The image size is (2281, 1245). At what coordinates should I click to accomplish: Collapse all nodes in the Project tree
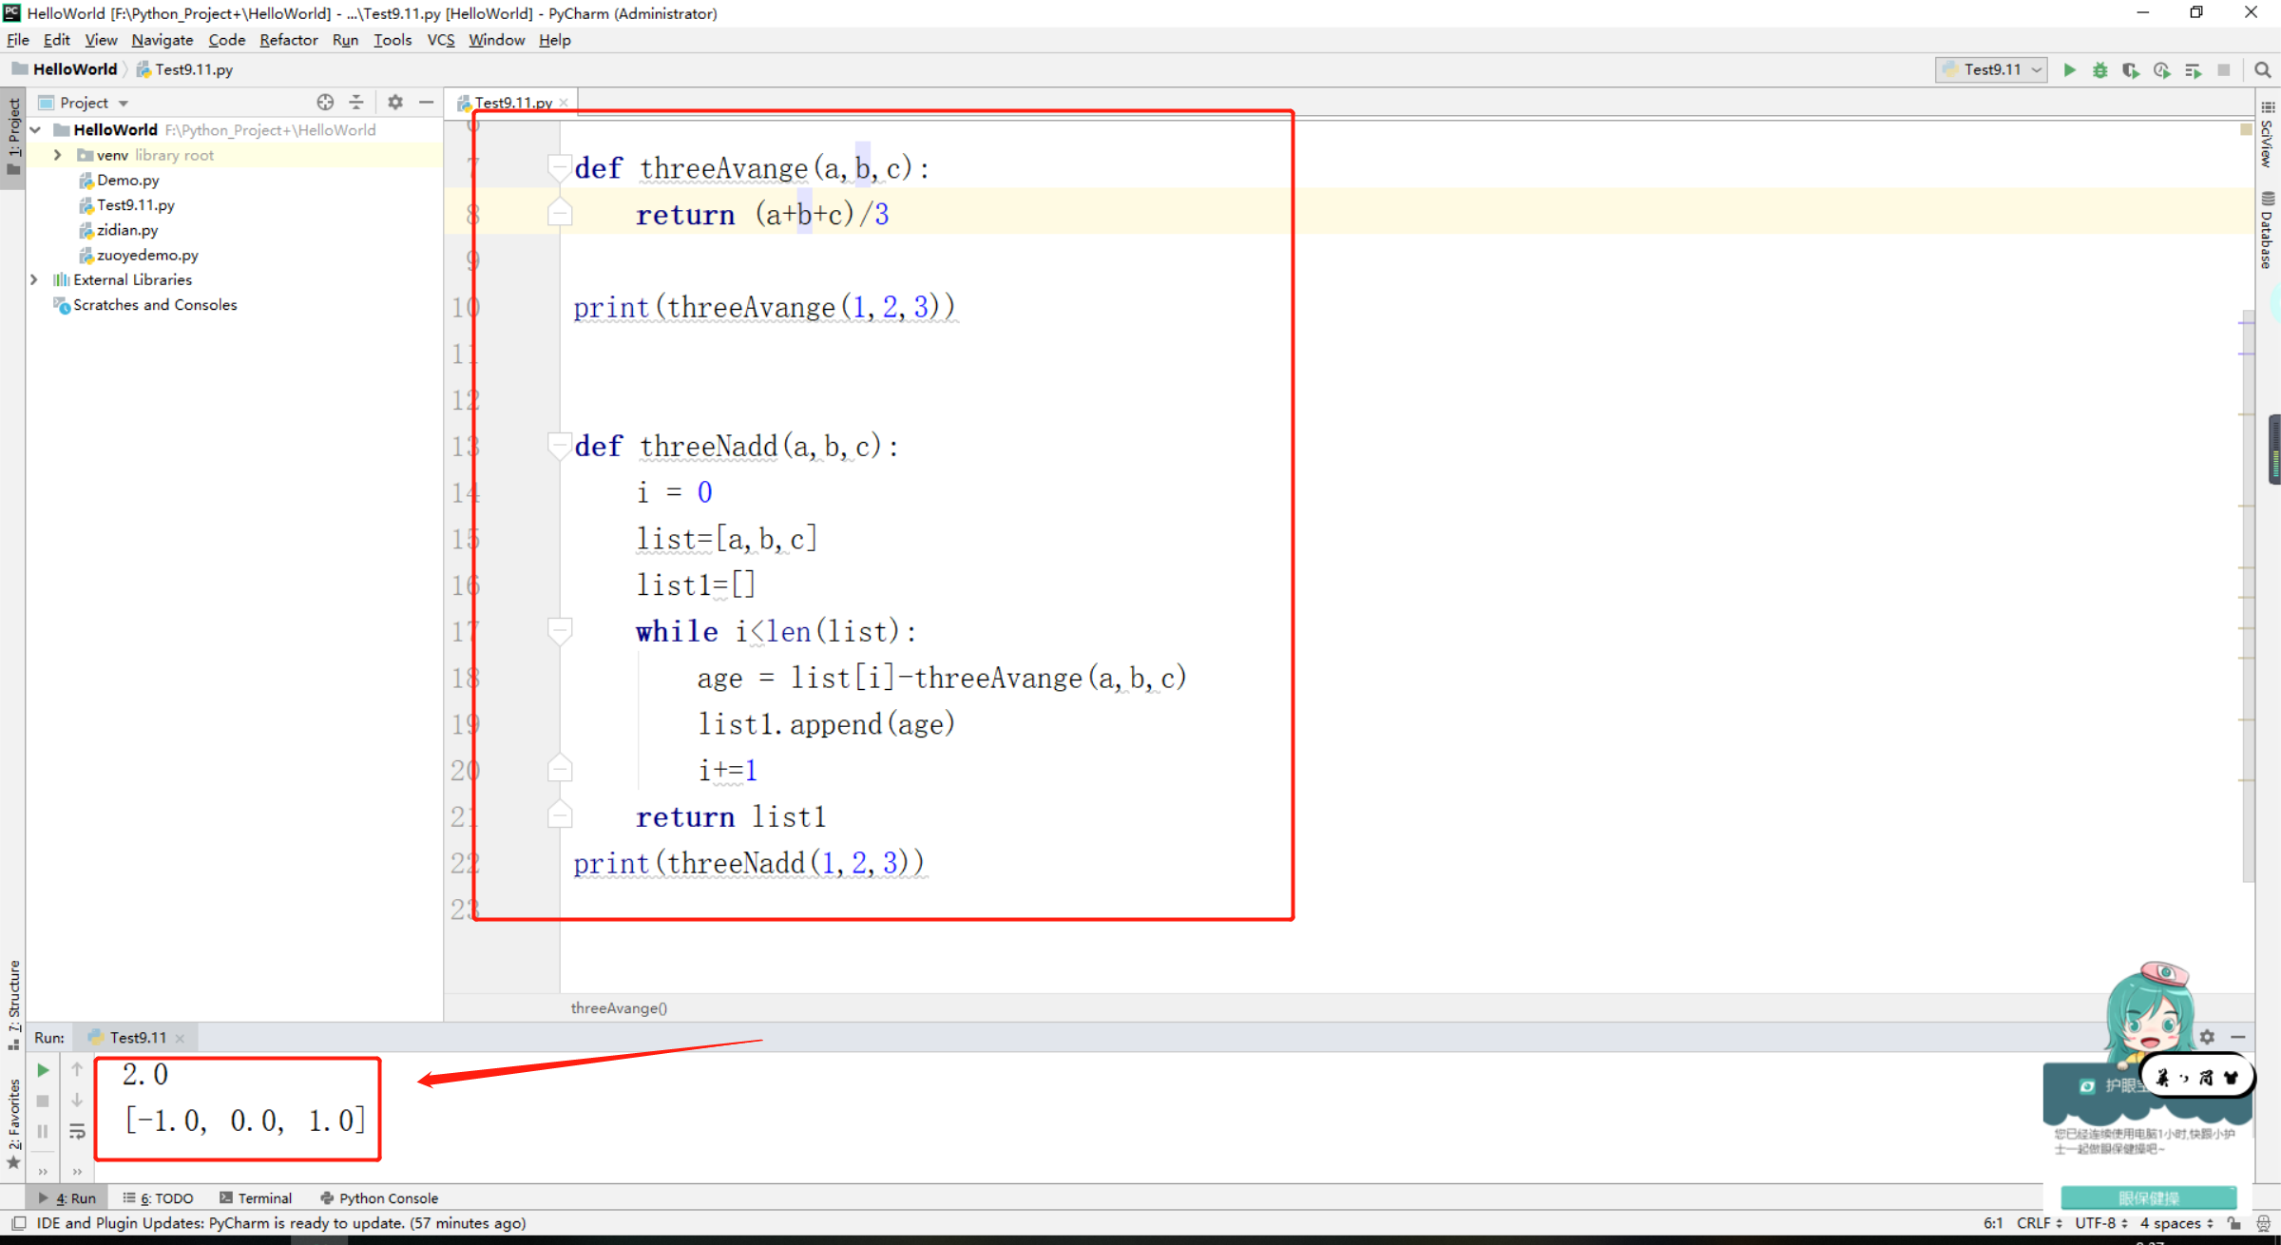tap(356, 102)
